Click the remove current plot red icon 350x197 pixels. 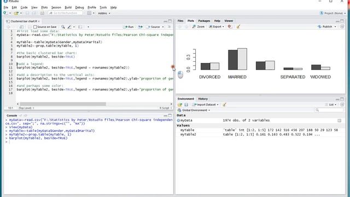coord(230,27)
